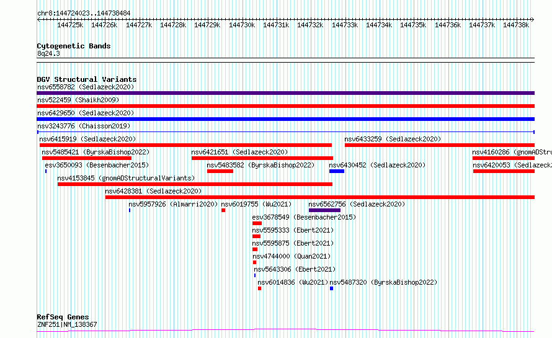The height and width of the screenshot is (338, 552).
Task: Click nsv4744000 (Quan2021) label
Action: (292, 256)
